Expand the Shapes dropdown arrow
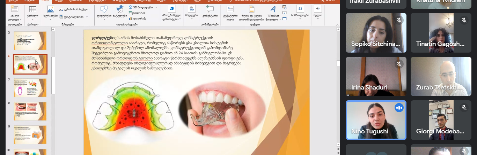The height and width of the screenshot is (155, 477). 104,20
